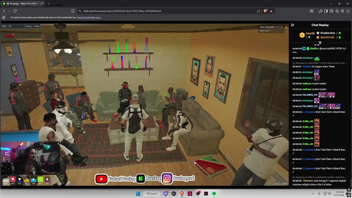The image size is (352, 198).
Task: Open Windows Start menu
Action: (138, 194)
